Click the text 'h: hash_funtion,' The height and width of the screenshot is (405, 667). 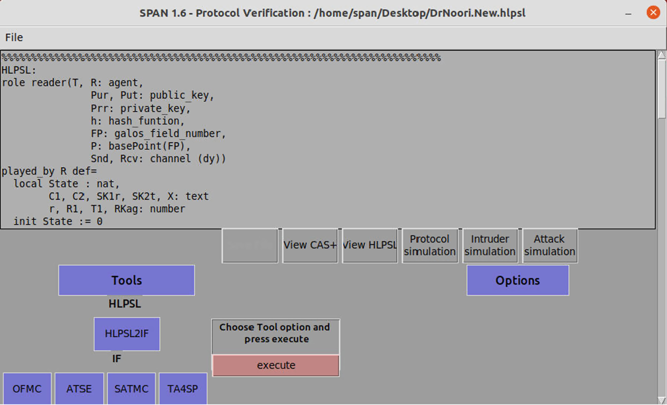(138, 121)
